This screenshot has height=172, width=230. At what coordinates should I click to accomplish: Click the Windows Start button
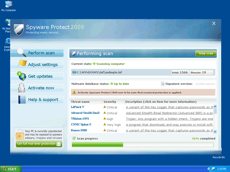pyautogui.click(x=11, y=169)
